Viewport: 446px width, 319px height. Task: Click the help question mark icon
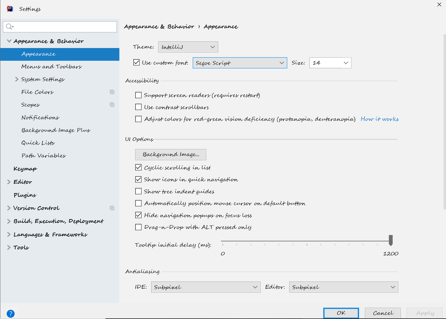[10, 314]
